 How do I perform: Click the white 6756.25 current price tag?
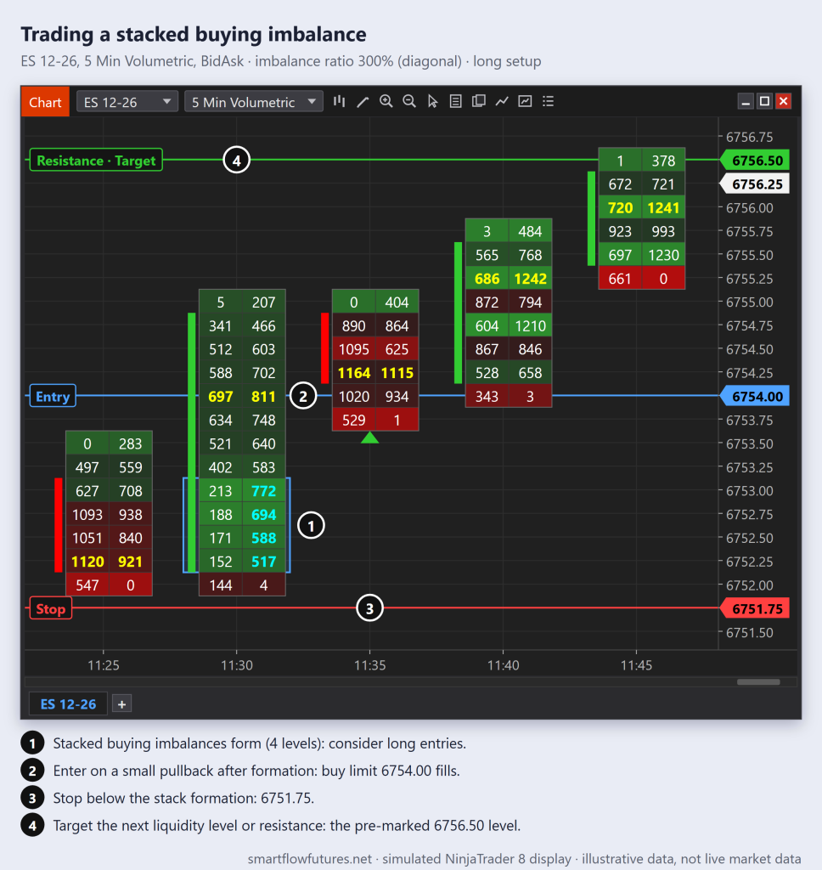click(755, 184)
